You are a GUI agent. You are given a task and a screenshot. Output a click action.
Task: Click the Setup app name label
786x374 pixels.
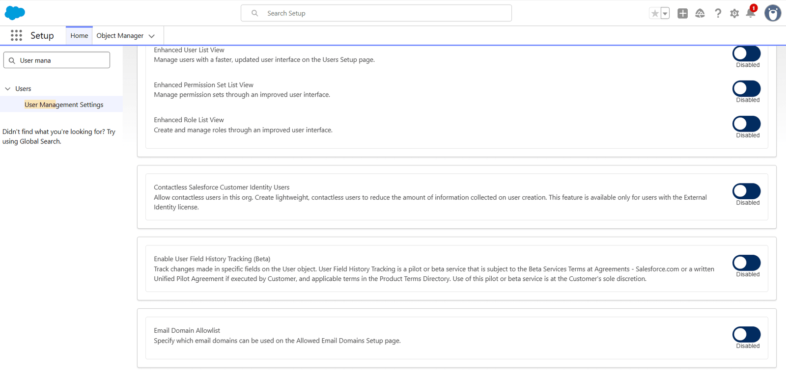[42, 35]
